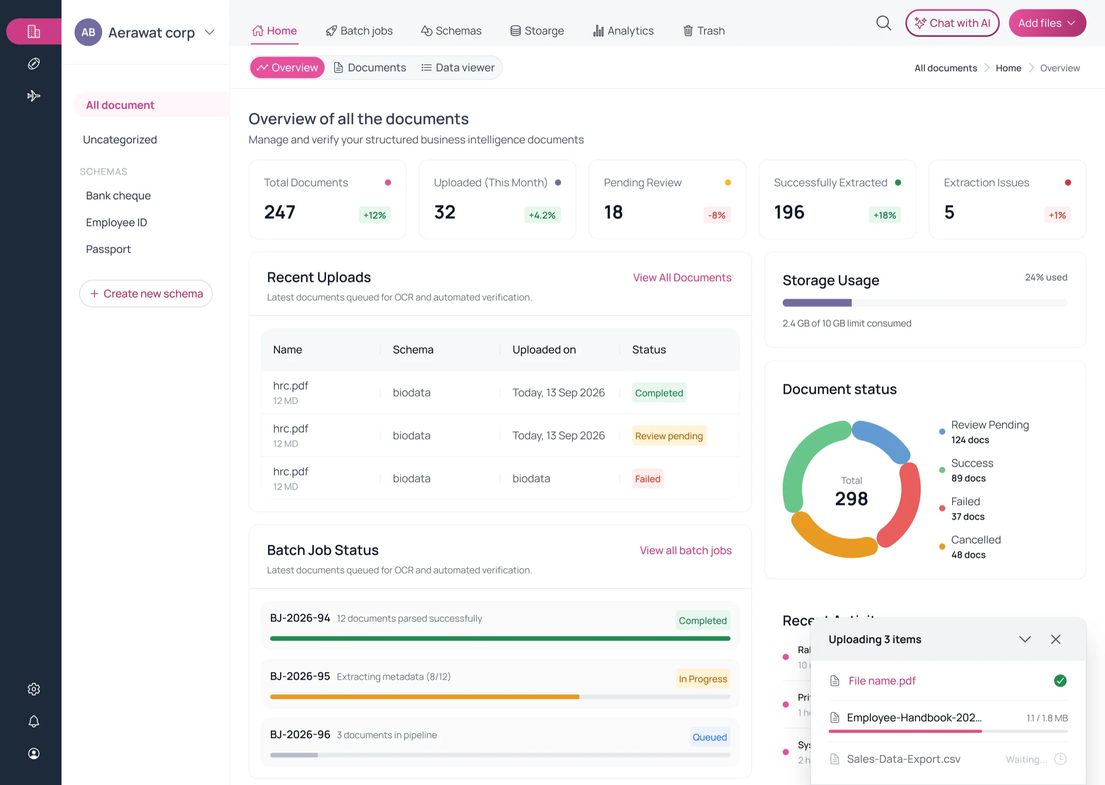
Task: Open the Analytics tab
Action: click(623, 30)
